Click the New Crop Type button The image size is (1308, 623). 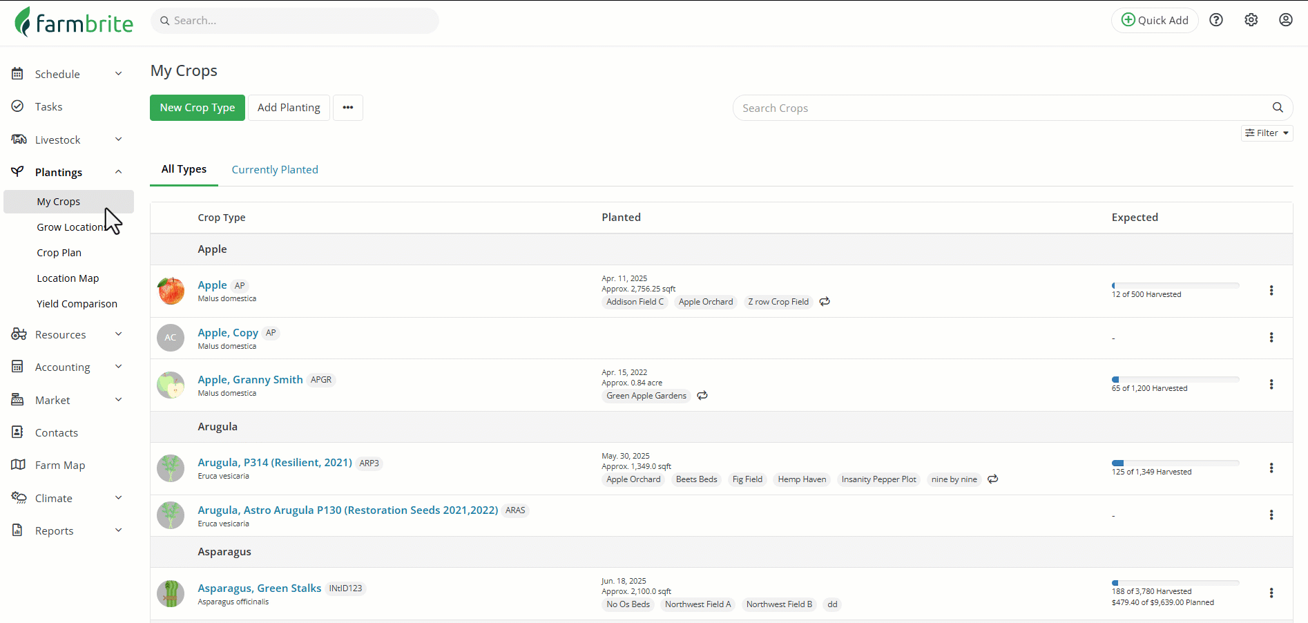tap(198, 108)
